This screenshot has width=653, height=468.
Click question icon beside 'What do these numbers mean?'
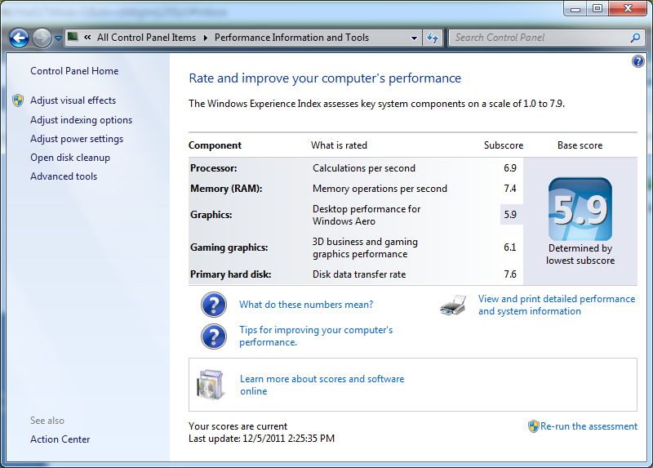214,305
